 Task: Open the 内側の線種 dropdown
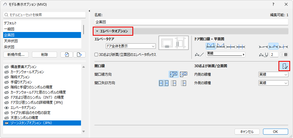(x=273, y=74)
